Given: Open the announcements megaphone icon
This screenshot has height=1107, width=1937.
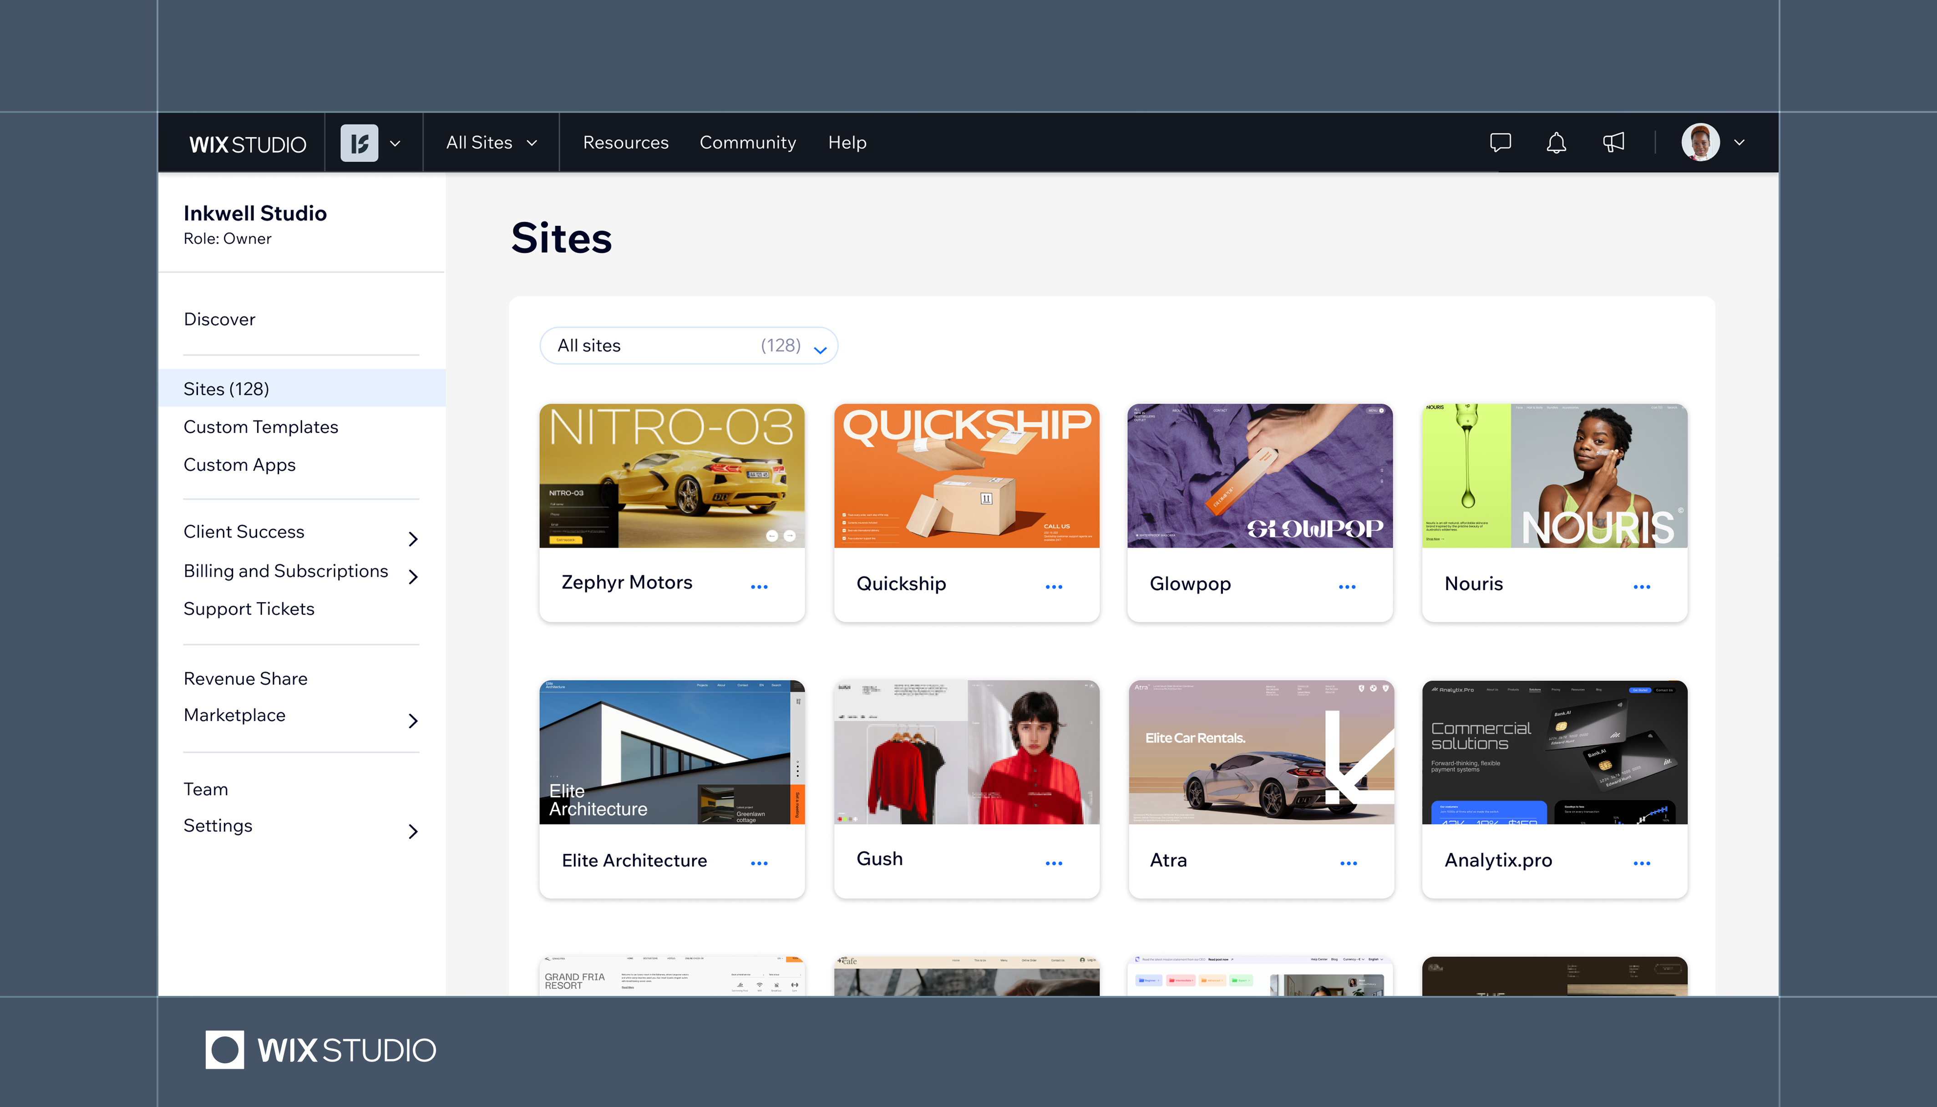Looking at the screenshot, I should pos(1613,143).
